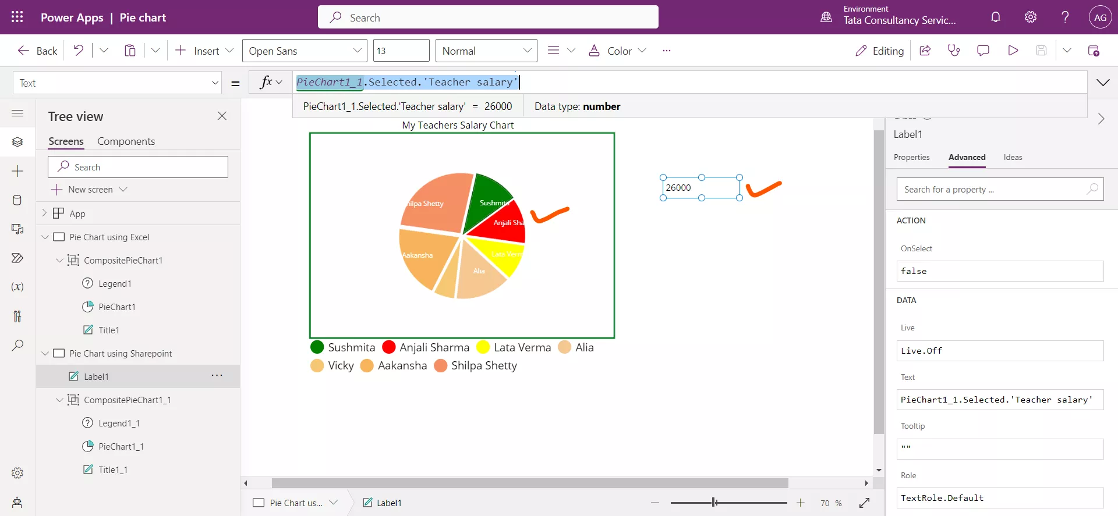Viewport: 1118px width, 516px height.
Task: Collapse the properties panel chevron
Action: (x=1101, y=119)
